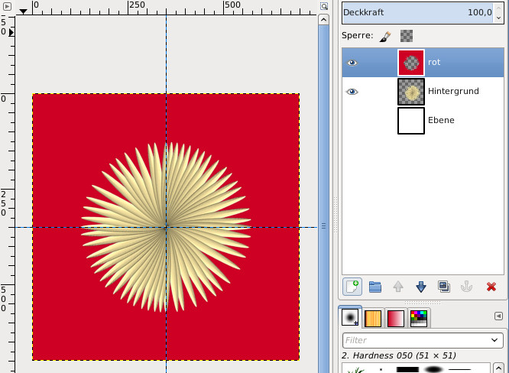Switch to the Patterns tab

click(x=373, y=318)
